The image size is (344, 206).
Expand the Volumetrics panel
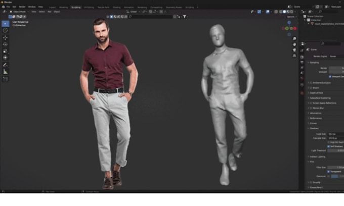tap(316, 113)
